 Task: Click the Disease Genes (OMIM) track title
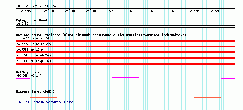[x=35, y=91]
